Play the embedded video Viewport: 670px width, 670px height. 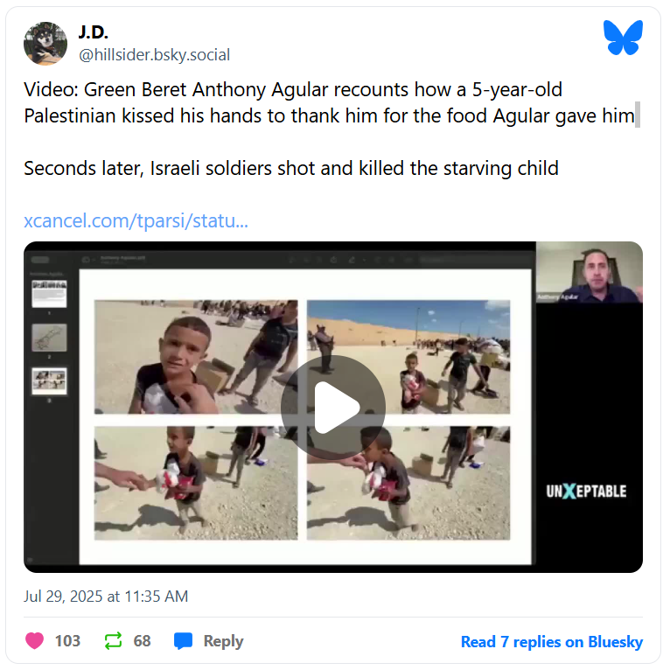333,408
